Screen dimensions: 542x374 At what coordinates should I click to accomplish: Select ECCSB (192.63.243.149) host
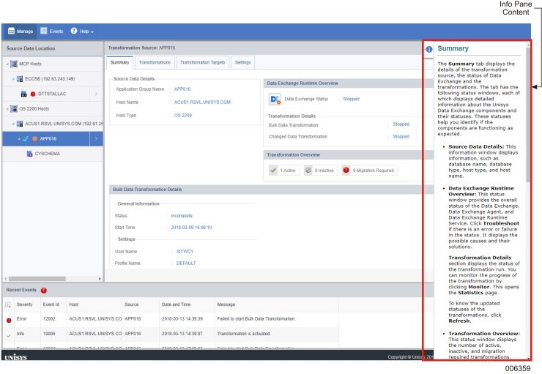pos(50,79)
